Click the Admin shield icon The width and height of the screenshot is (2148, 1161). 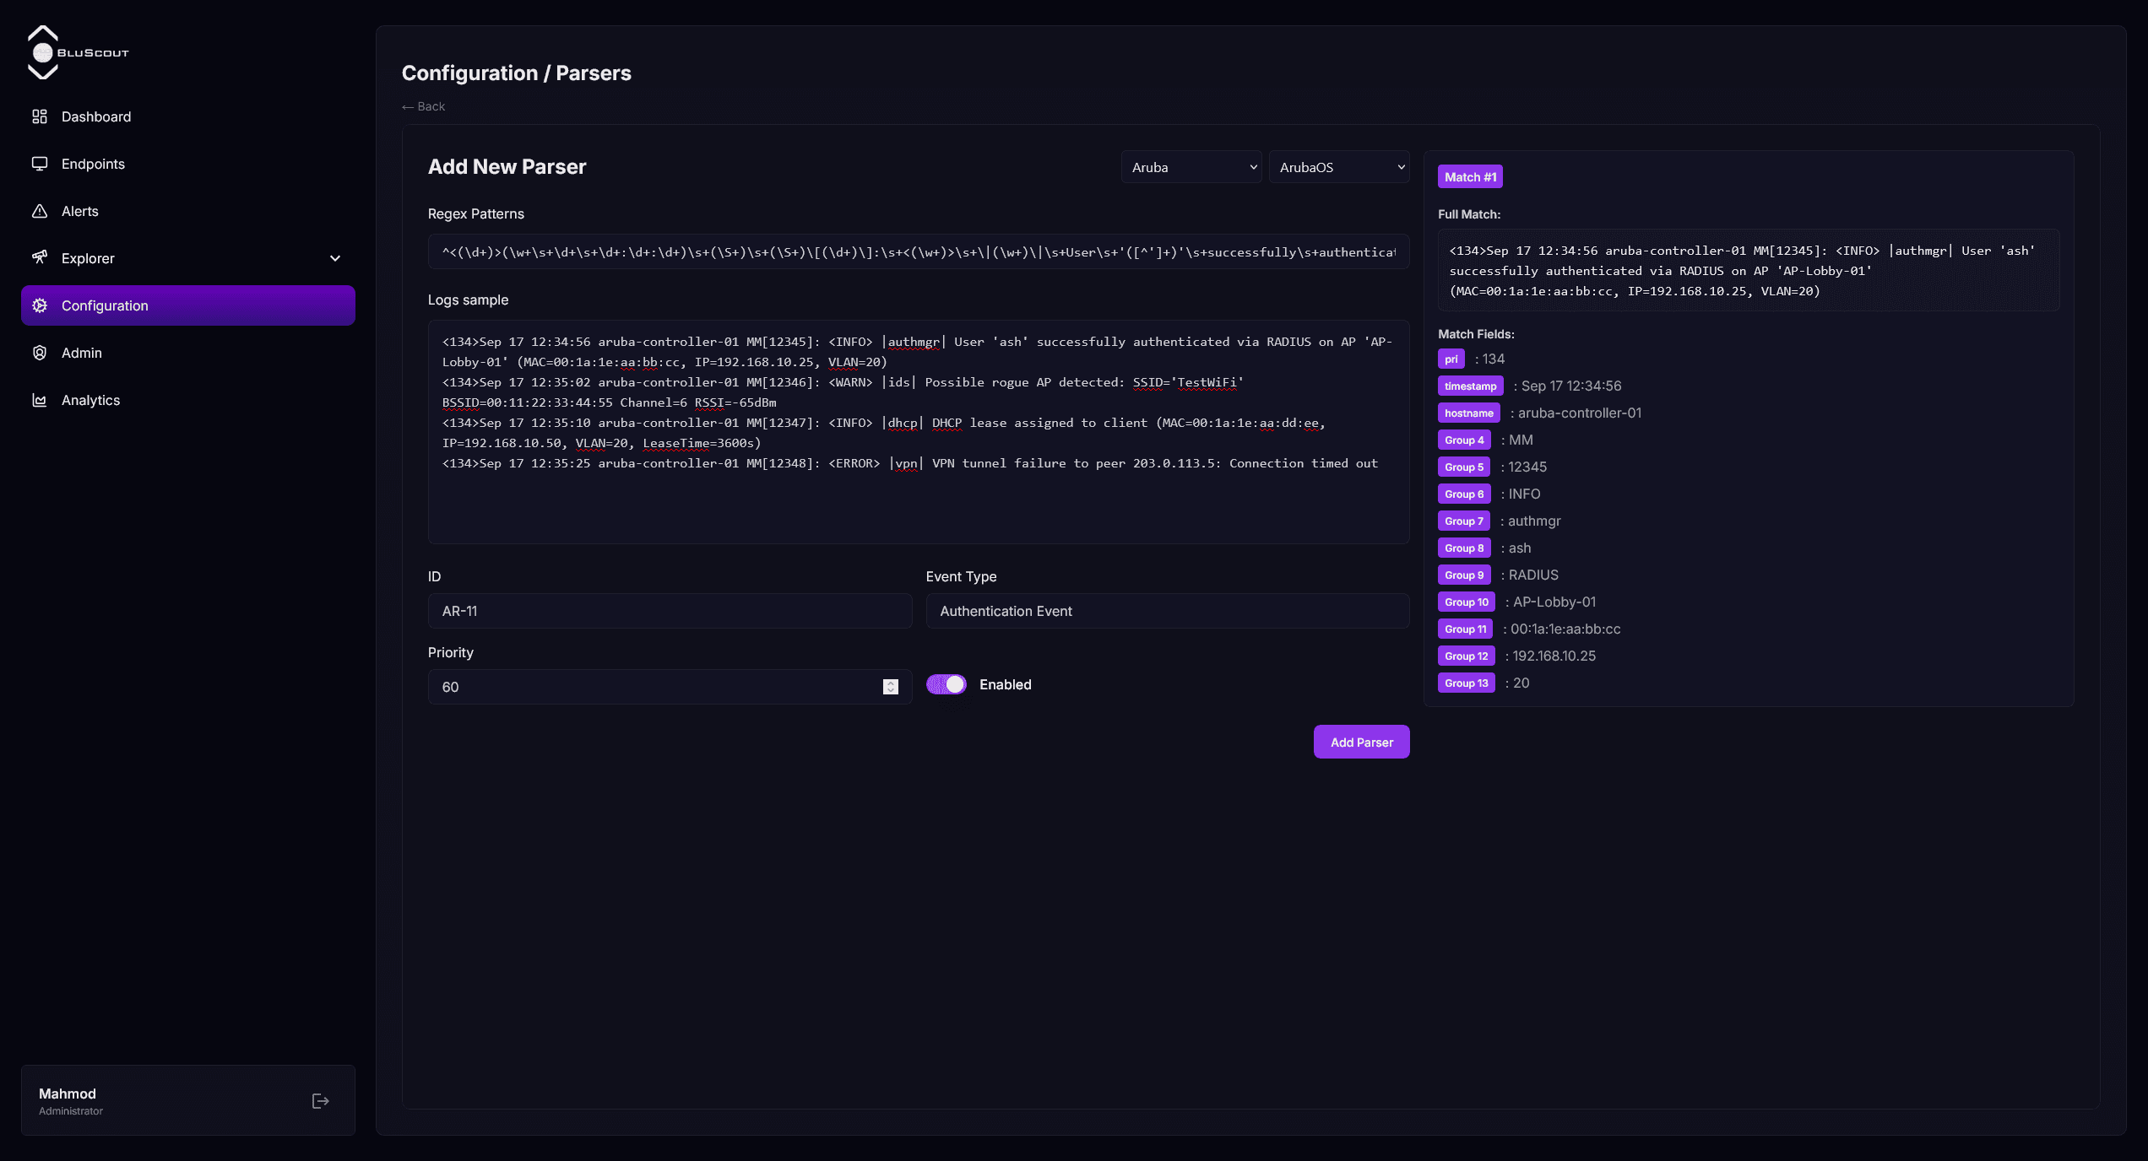[40, 353]
